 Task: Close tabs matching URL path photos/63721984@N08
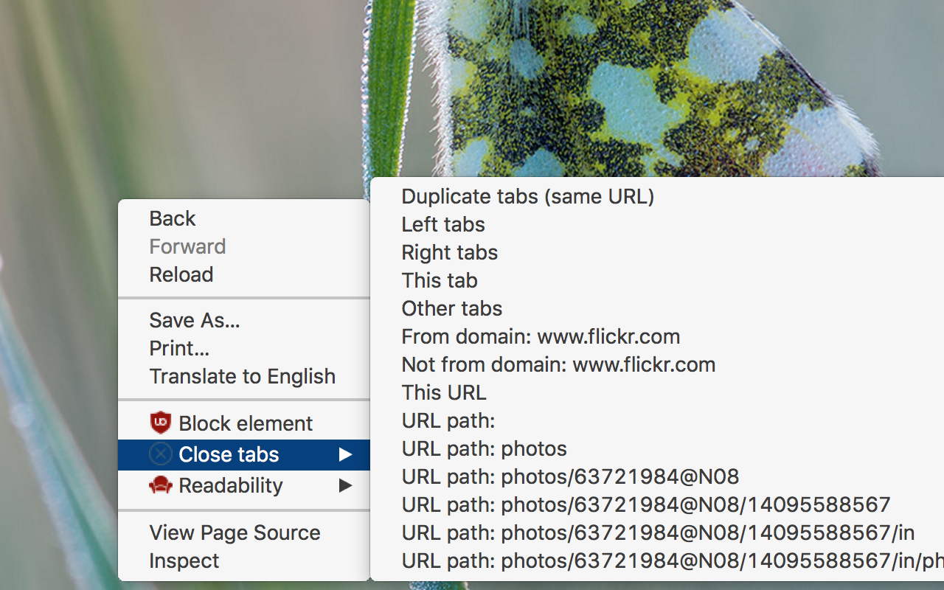(x=569, y=476)
